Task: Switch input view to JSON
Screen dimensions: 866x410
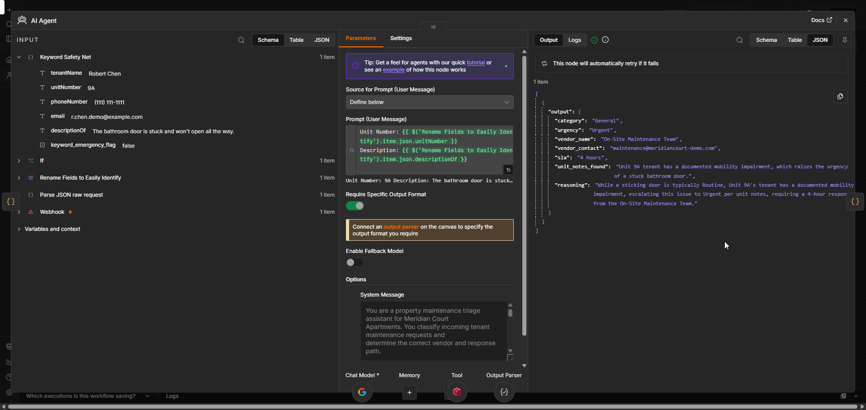Action: click(322, 40)
